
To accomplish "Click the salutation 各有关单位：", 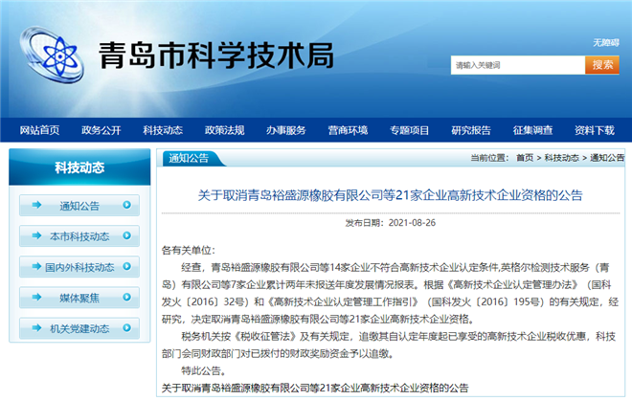I will point(189,251).
